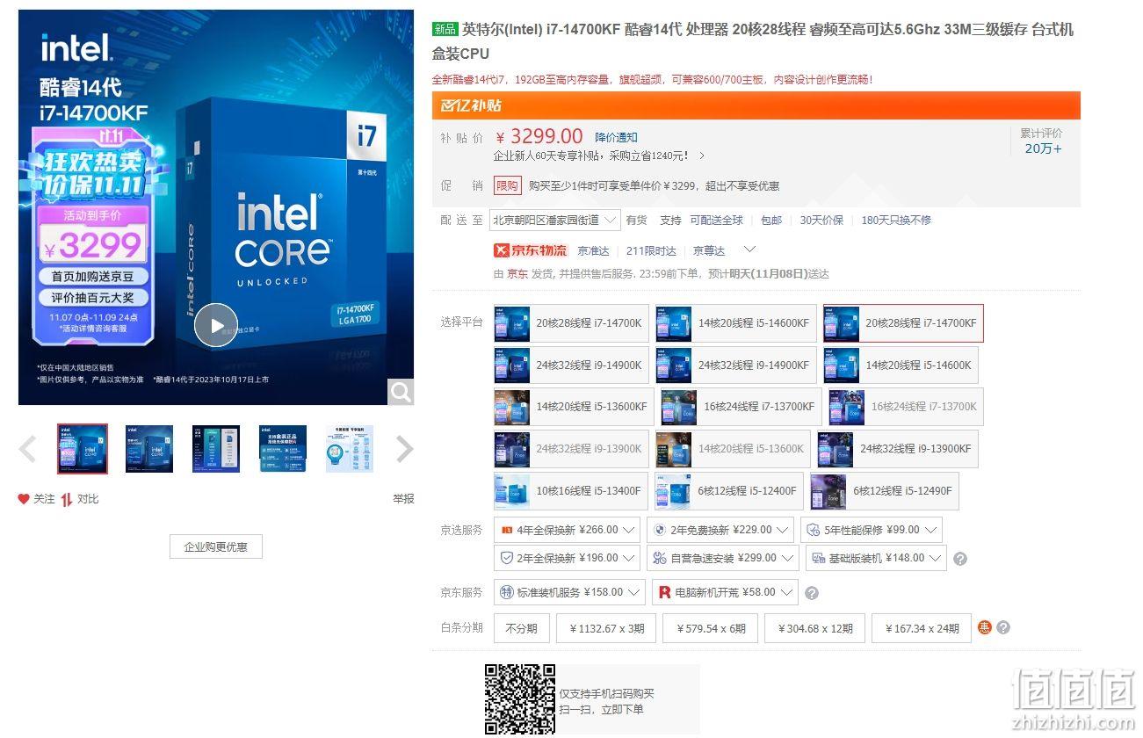Select the second product thumbnail
This screenshot has height=738, width=1143.
[149, 449]
